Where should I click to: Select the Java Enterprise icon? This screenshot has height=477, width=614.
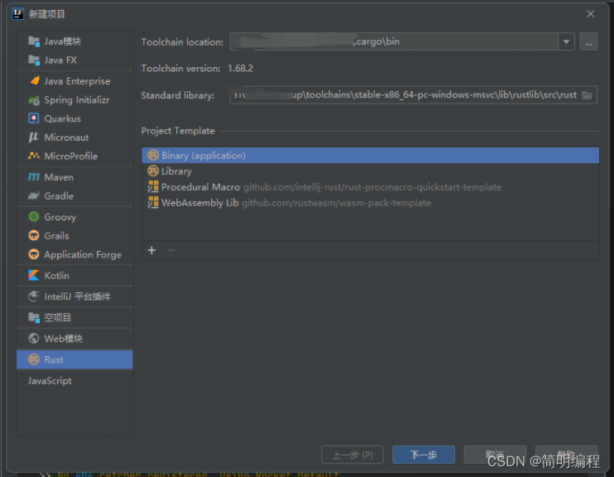(x=34, y=80)
